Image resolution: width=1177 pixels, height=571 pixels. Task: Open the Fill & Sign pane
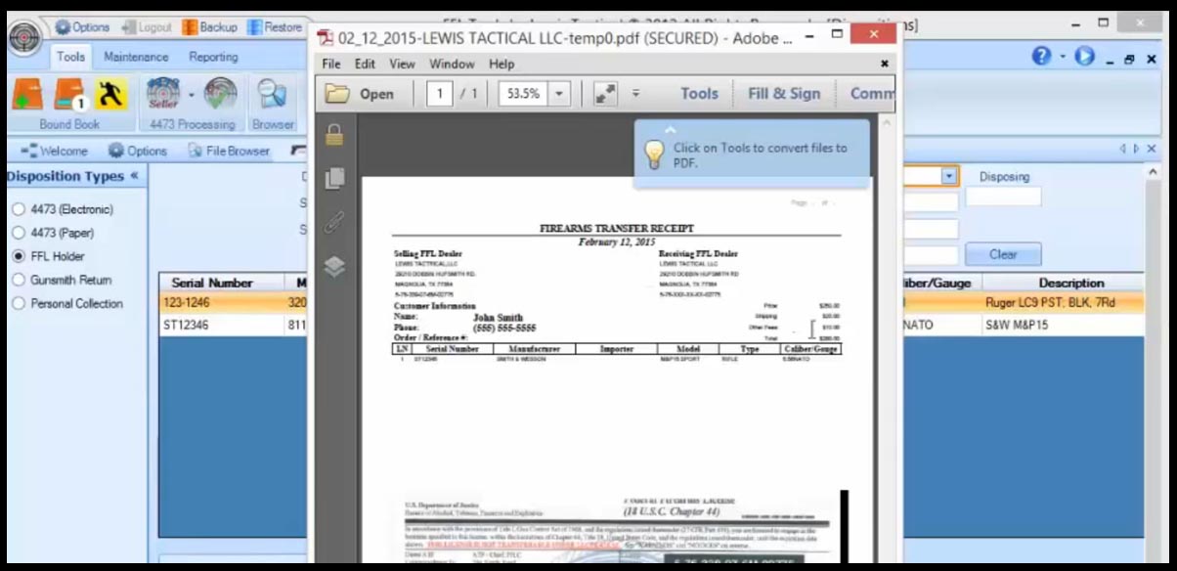pos(784,94)
